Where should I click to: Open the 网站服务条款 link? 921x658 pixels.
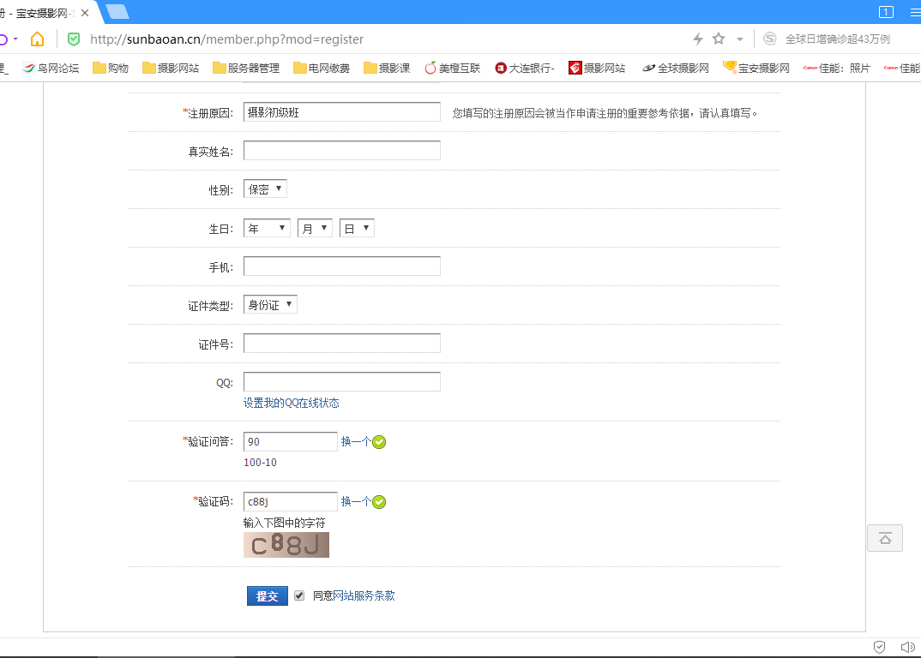(x=364, y=595)
